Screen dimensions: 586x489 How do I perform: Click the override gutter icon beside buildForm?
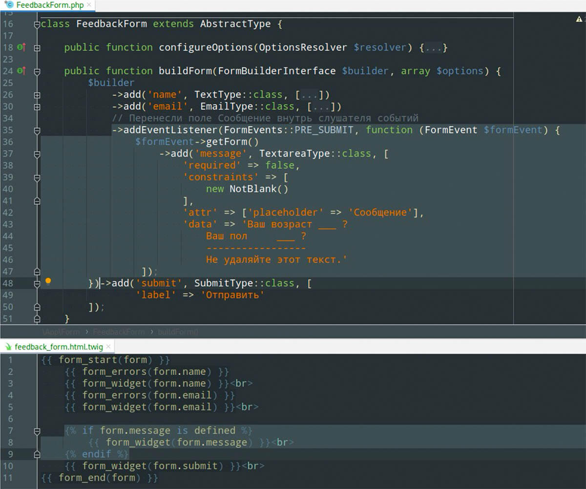[21, 71]
